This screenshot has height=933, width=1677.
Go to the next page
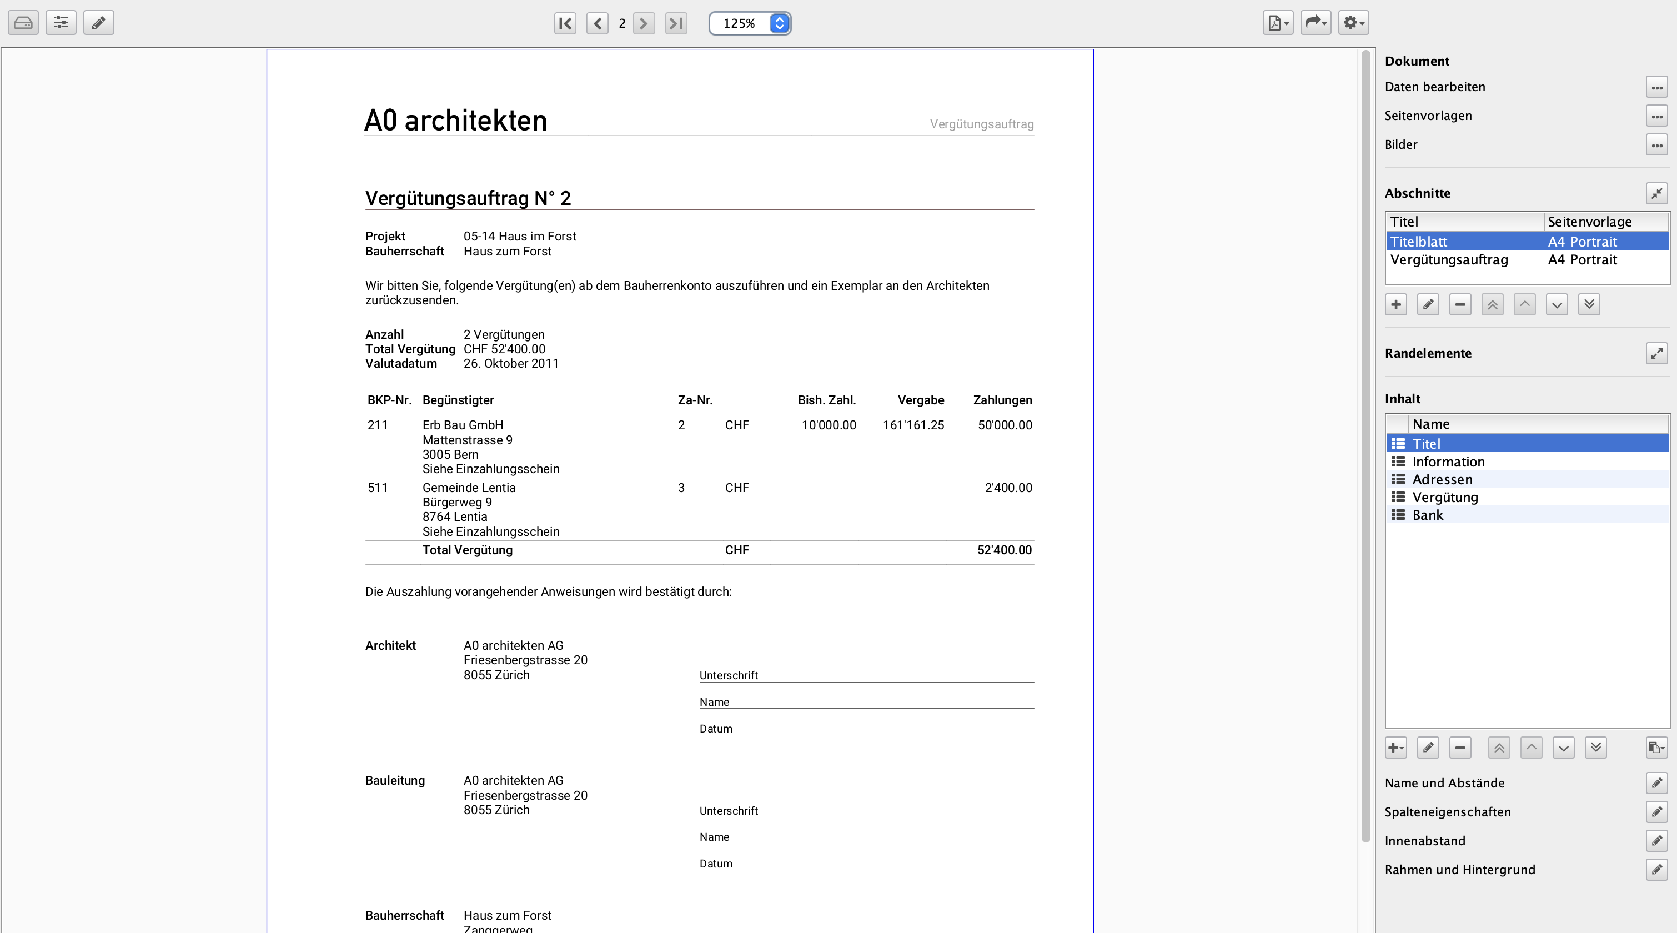[643, 23]
